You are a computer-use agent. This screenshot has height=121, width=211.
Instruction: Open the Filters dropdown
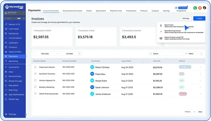click(190, 54)
